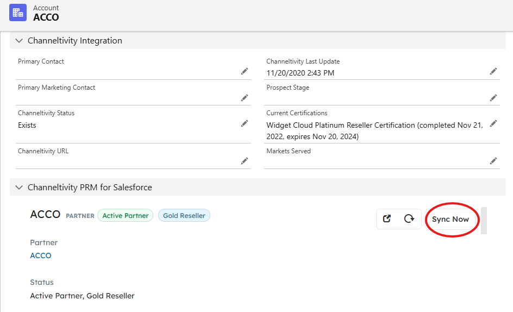The width and height of the screenshot is (513, 312).
Task: Collapse the Channeltivity Integration section
Action: (x=19, y=41)
